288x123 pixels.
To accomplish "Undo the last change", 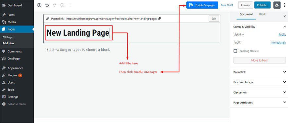I will click(47, 5).
